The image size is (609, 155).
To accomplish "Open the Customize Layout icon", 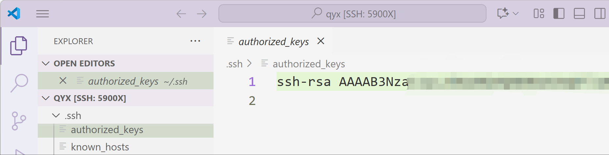I will click(539, 13).
